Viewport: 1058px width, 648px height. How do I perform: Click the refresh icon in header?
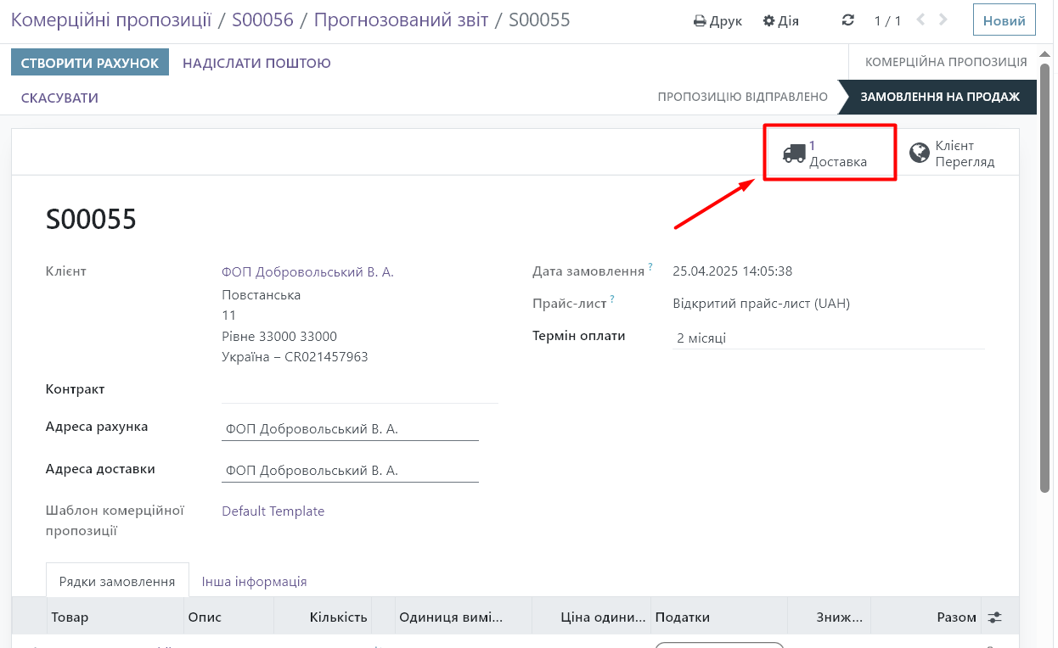click(x=847, y=20)
